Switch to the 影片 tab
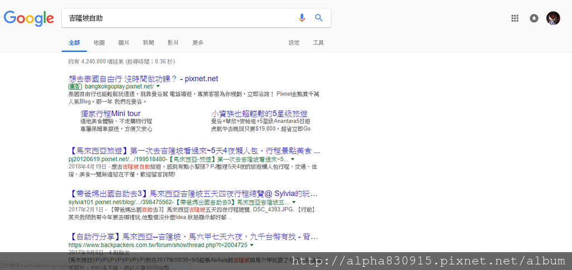Image resolution: width=572 pixels, height=270 pixels. pos(173,42)
